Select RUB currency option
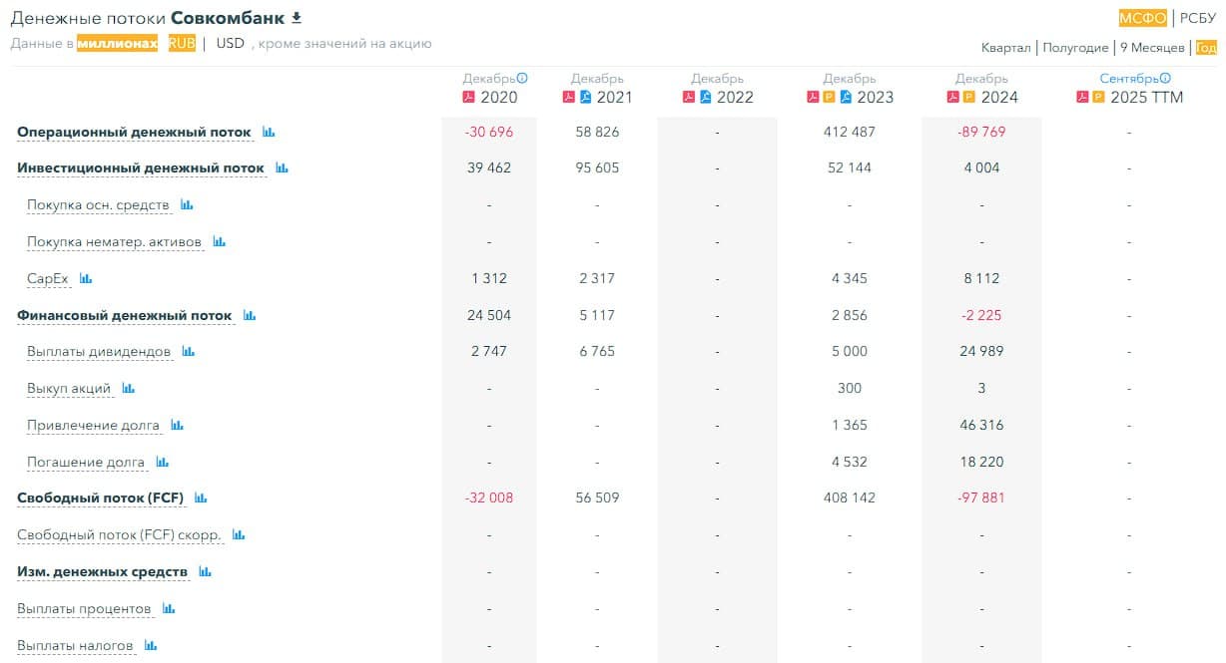This screenshot has width=1226, height=663. point(182,43)
